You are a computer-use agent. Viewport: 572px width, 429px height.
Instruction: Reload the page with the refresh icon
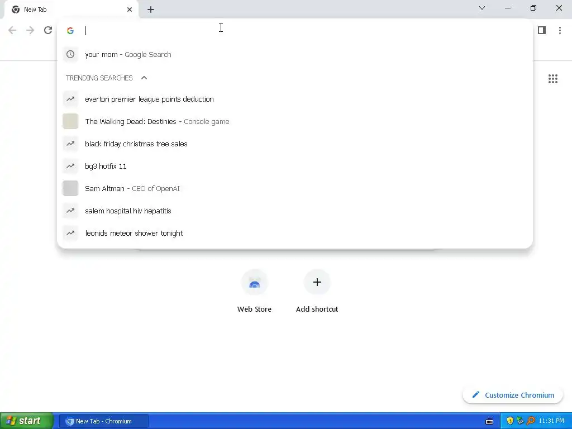48,30
